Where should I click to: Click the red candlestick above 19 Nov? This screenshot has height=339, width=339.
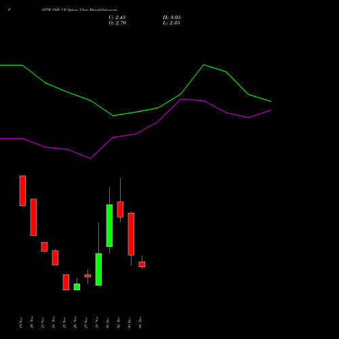22,191
